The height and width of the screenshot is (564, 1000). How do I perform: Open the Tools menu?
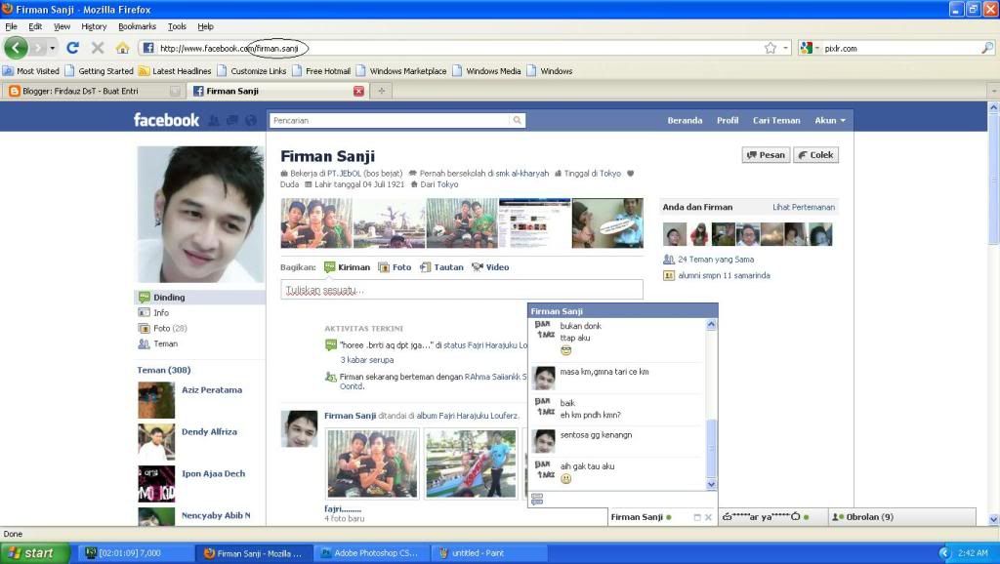(x=177, y=26)
